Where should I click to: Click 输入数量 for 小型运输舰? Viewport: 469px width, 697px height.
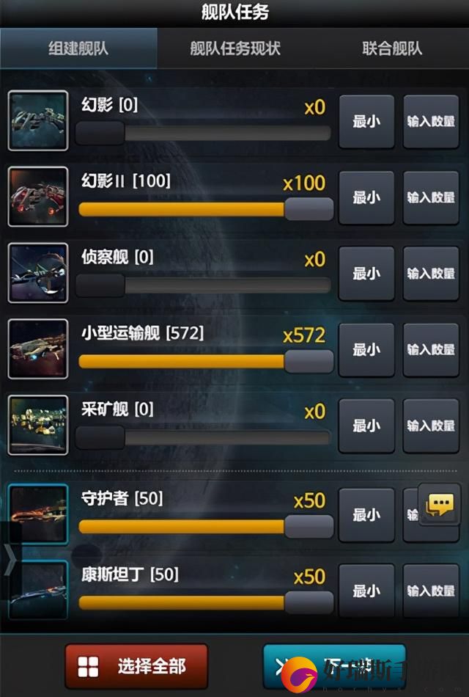[431, 350]
